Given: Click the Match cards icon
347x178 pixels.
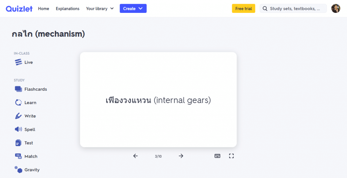Looking at the screenshot, I should (x=18, y=156).
